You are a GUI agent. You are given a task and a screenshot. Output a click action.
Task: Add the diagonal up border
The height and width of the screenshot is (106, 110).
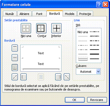pos(15,77)
